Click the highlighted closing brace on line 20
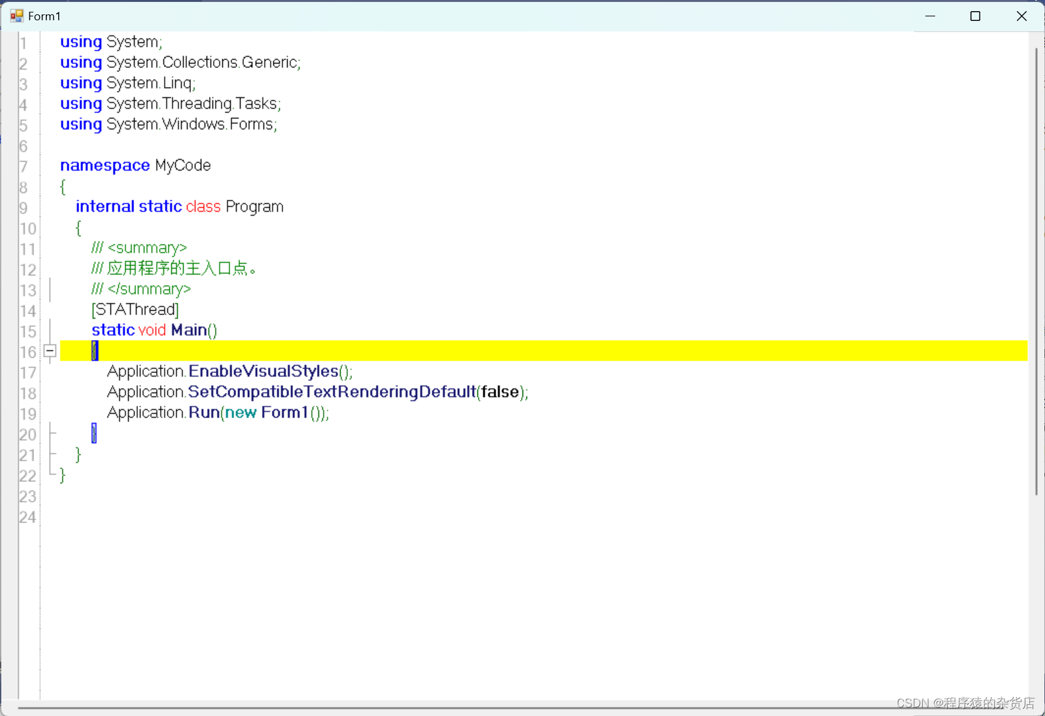The height and width of the screenshot is (716, 1045). (94, 433)
